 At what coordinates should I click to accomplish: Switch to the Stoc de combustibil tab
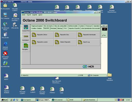coord(60,26)
